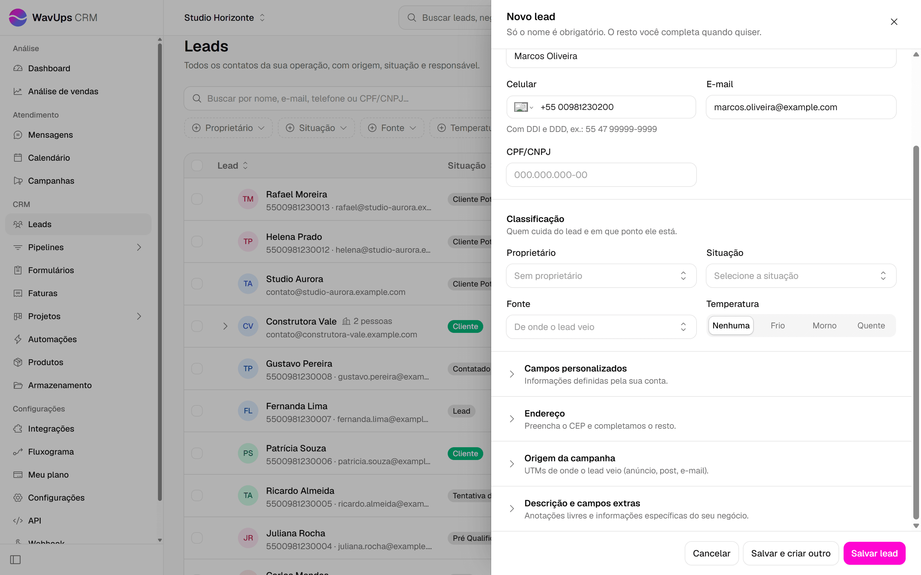Choose the Frio temperature option
Screen dimensions: 921x575
tap(777, 326)
